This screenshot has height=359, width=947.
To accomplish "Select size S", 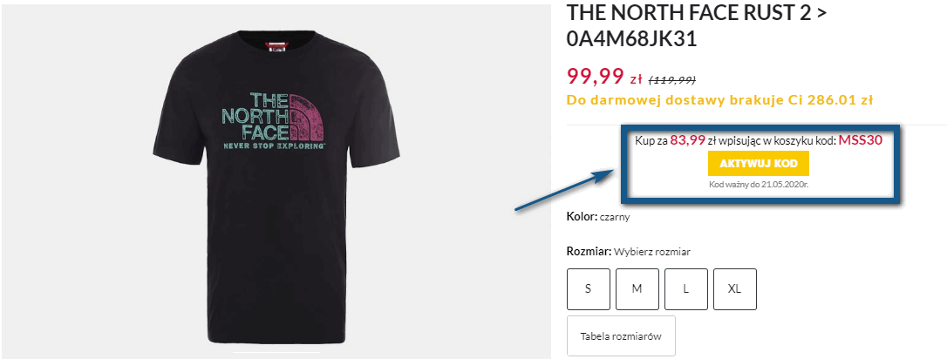I will pyautogui.click(x=589, y=289).
